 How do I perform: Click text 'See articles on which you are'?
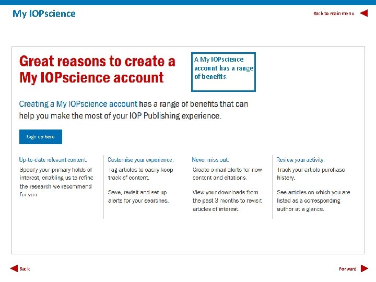pyautogui.click(x=313, y=192)
